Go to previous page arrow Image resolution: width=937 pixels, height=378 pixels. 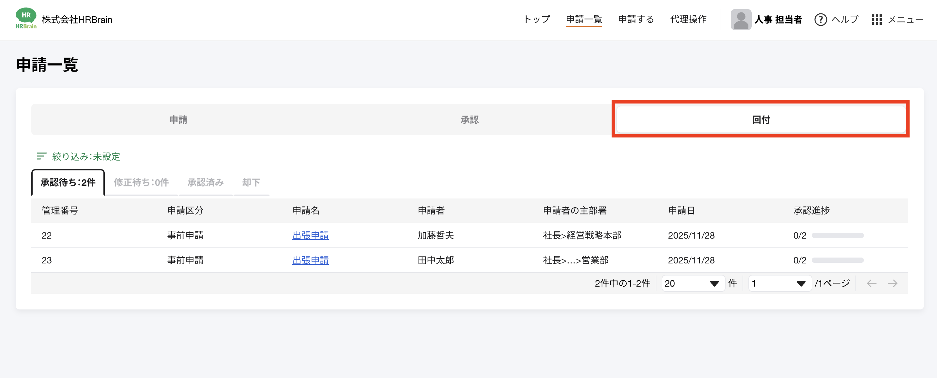(x=871, y=283)
